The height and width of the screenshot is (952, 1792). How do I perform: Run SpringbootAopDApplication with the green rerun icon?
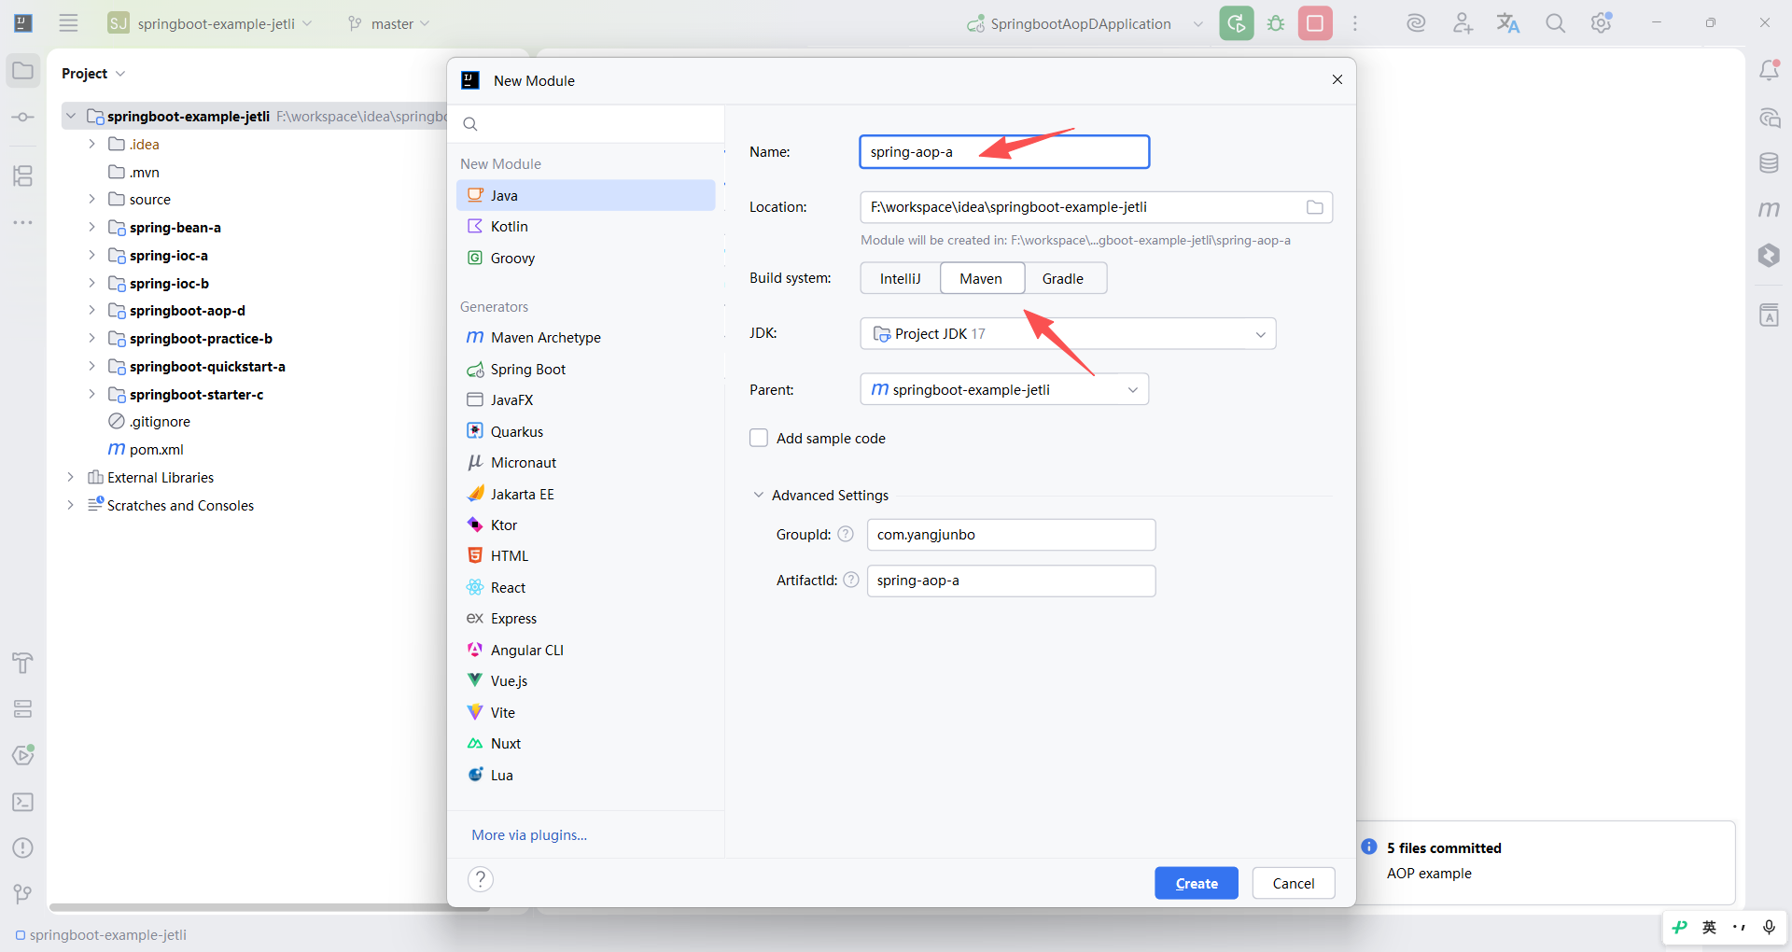pos(1237,23)
